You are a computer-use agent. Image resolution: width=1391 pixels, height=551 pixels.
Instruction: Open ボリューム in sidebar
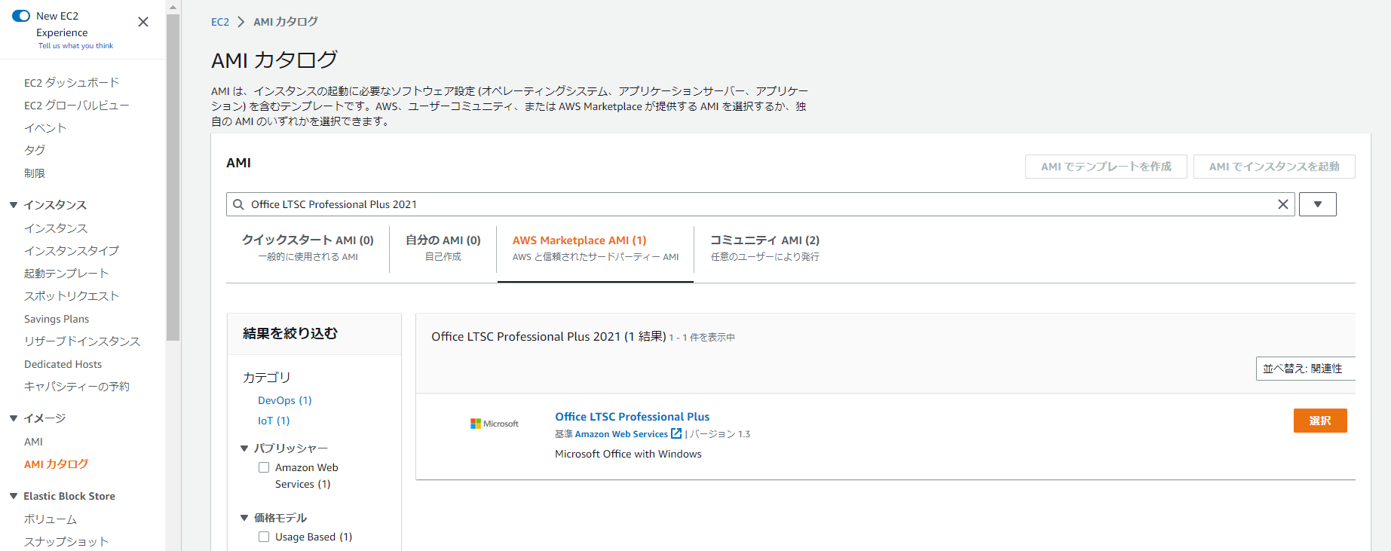point(51,519)
